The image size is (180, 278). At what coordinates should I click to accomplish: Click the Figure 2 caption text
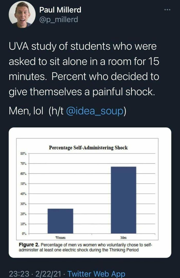click(x=85, y=248)
